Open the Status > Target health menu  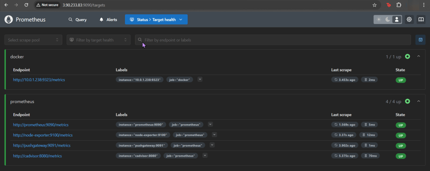click(x=156, y=20)
